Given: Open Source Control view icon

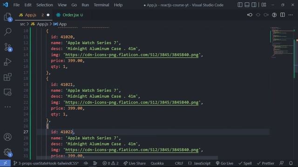Looking at the screenshot, I should (7, 47).
